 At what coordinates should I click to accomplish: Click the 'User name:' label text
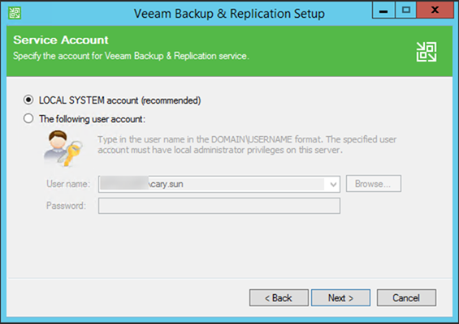pos(68,184)
